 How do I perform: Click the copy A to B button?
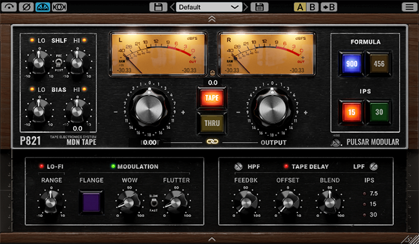[328, 7]
